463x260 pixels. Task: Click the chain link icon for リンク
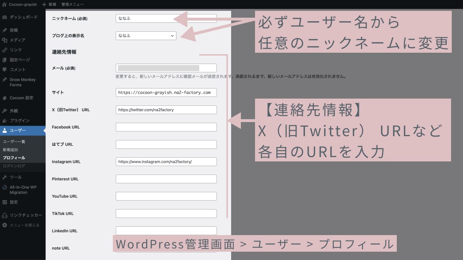pyautogui.click(x=5, y=50)
